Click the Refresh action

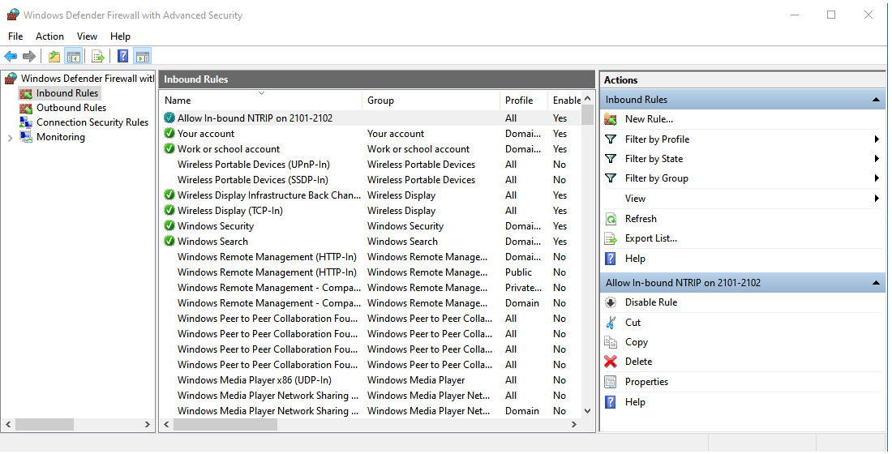(x=641, y=219)
